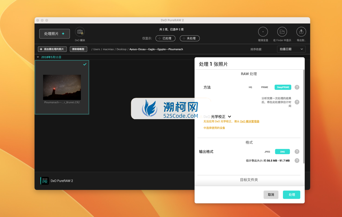Select PRIME processing method
The height and width of the screenshot is (217, 342).
[x=265, y=87]
